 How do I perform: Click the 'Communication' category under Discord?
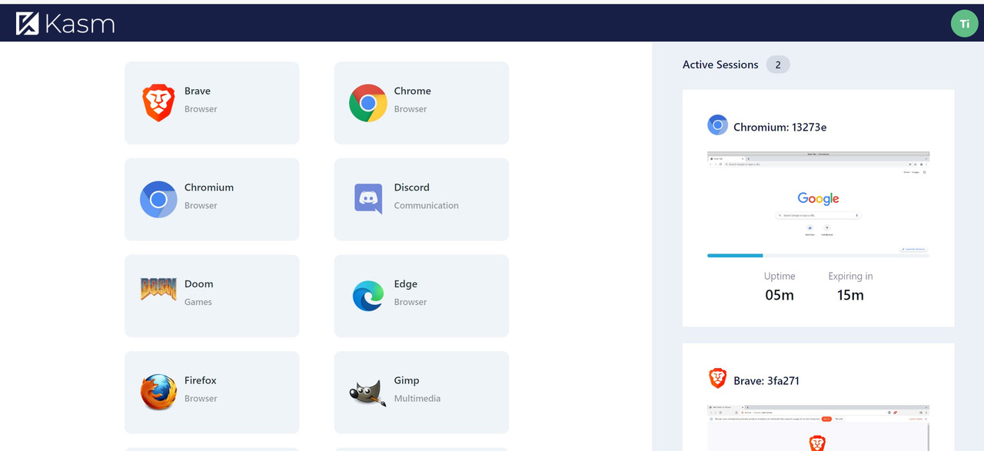426,205
